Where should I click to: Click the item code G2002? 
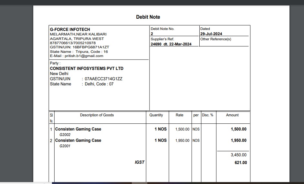point(65,135)
